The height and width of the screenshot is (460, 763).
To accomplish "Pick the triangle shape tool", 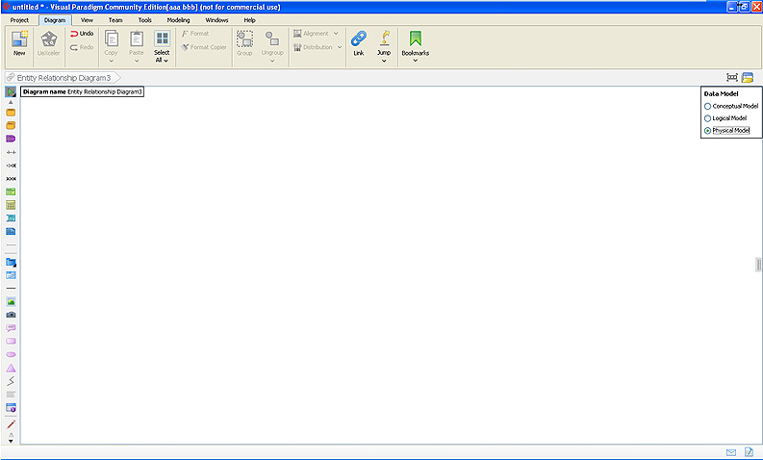I will (11, 368).
